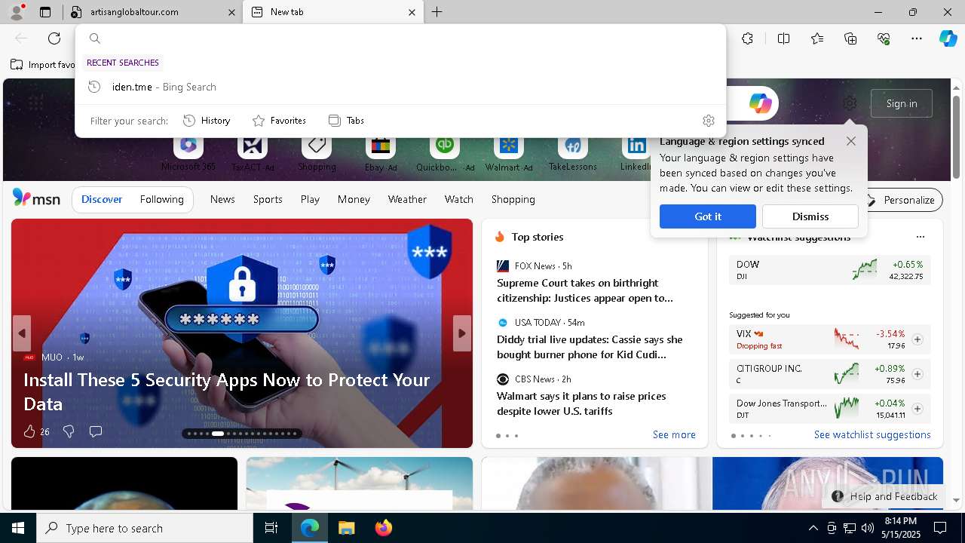This screenshot has height=543, width=965.
Task: Open Ebay quick link tile
Action: point(381,155)
